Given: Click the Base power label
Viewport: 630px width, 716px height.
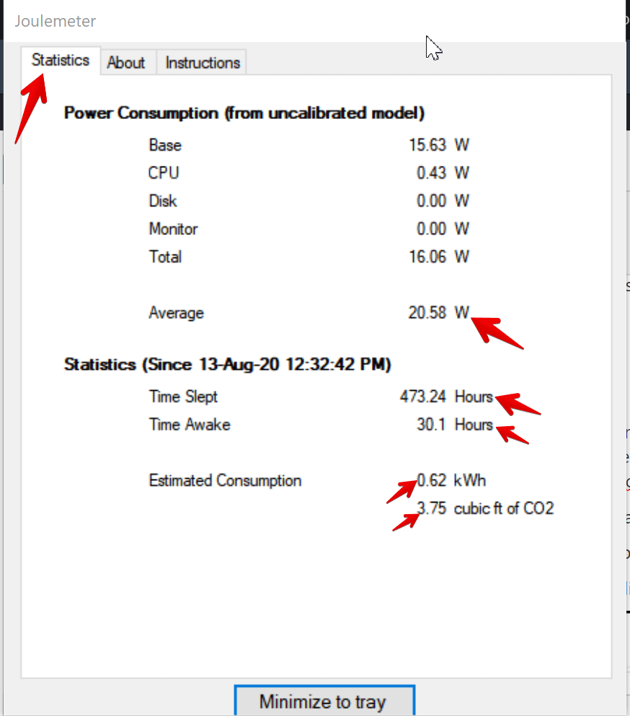Looking at the screenshot, I should pos(165,145).
